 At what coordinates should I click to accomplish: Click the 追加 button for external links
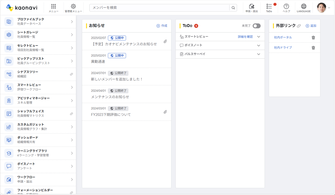pos(311,26)
